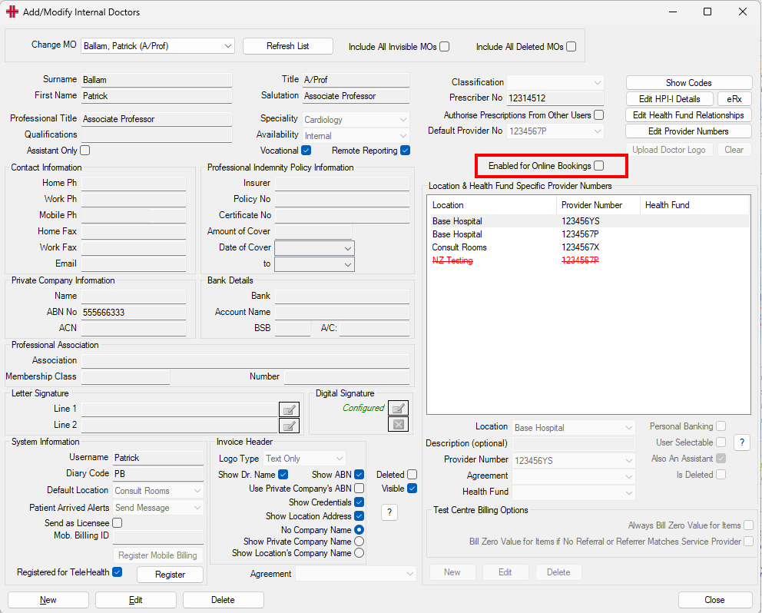Viewport: 762px width, 613px height.
Task: Open Default Provider No dropdown
Action: point(555,131)
